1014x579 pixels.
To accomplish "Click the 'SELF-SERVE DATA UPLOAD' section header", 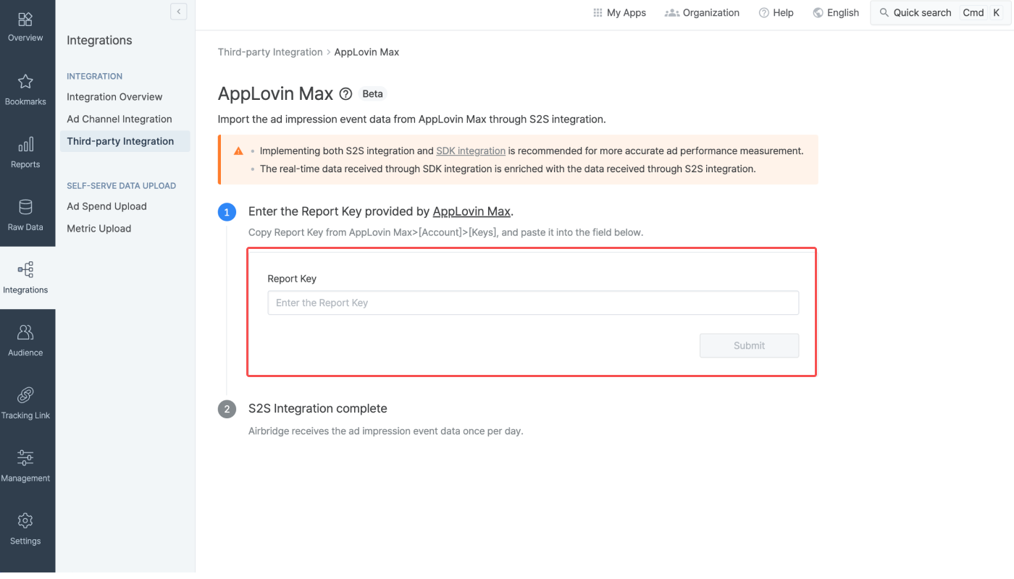I will [121, 186].
